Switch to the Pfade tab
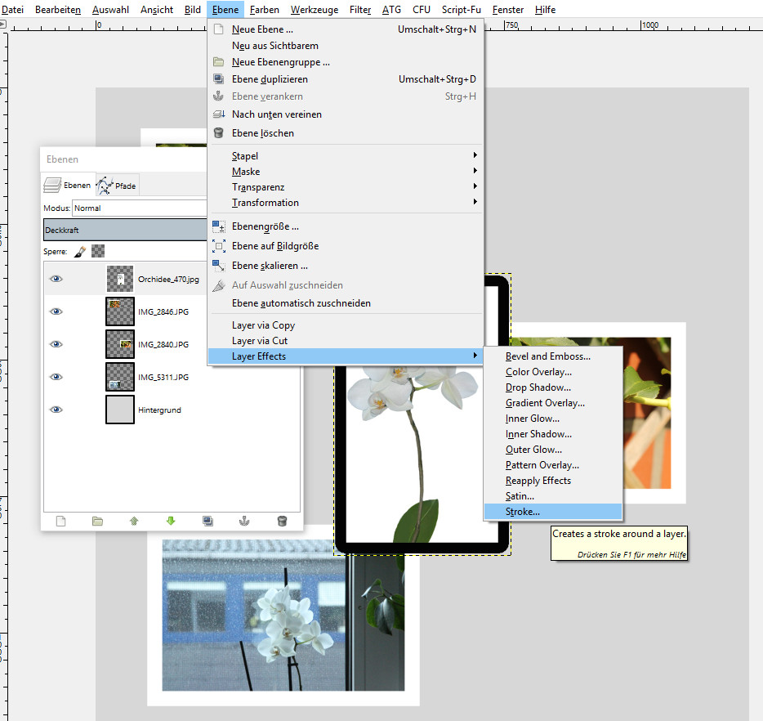This screenshot has height=721, width=763. (x=117, y=186)
